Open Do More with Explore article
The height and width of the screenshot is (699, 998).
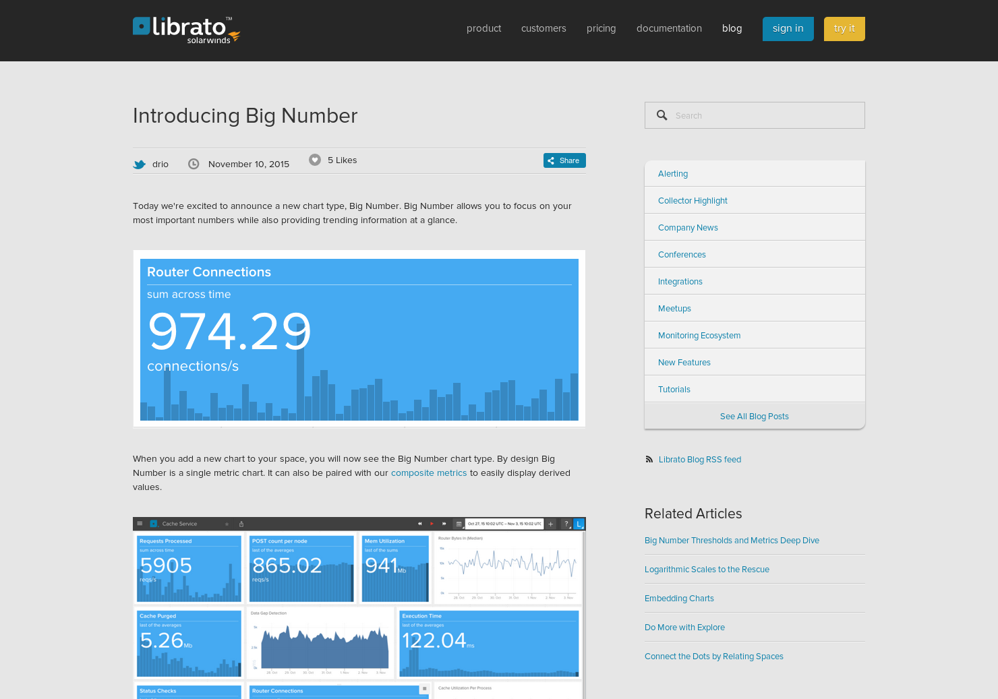(x=684, y=628)
